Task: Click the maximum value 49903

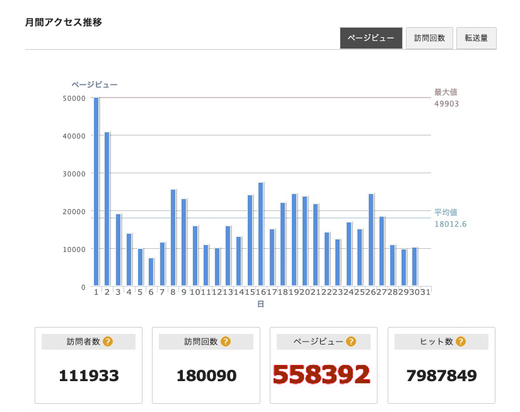Action: tap(446, 104)
